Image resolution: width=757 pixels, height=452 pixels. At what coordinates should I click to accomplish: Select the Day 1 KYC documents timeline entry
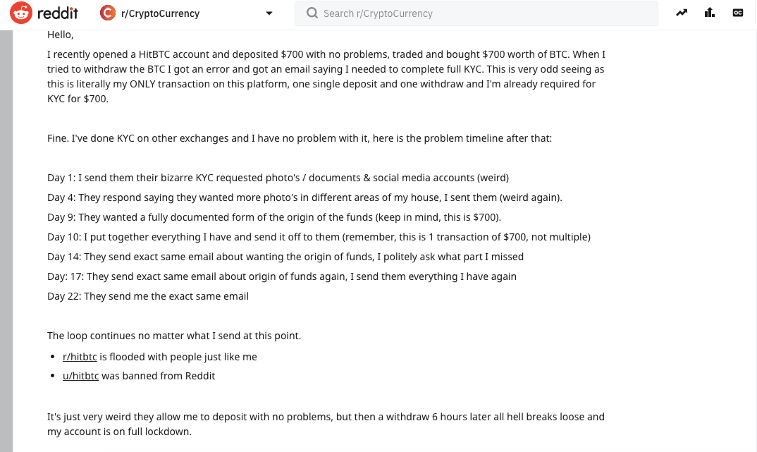[x=278, y=177]
